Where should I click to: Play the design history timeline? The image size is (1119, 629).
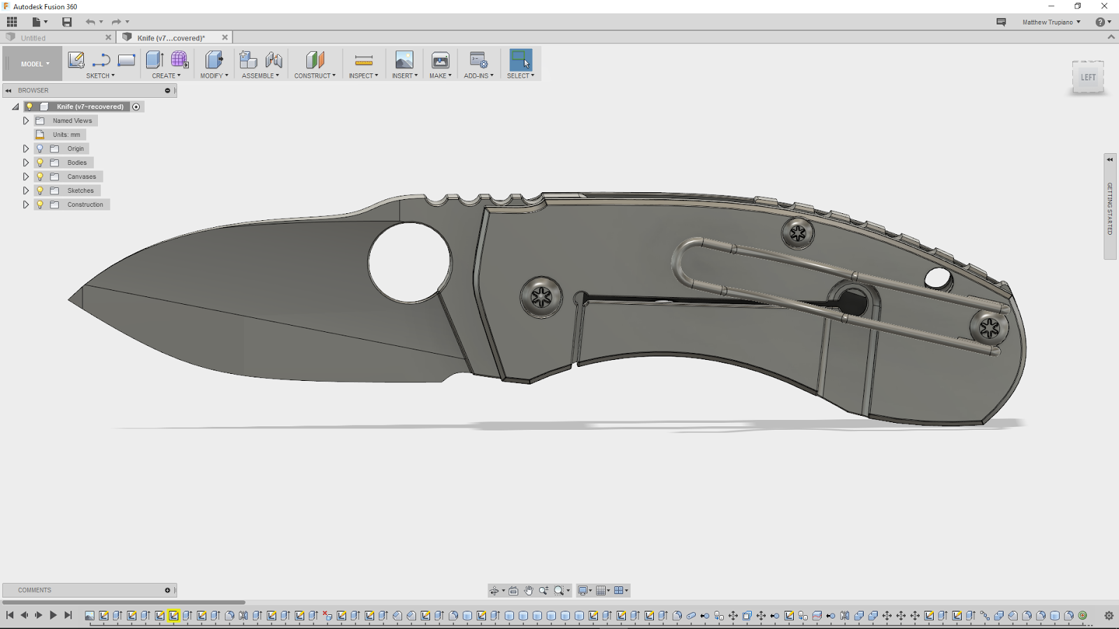54,615
